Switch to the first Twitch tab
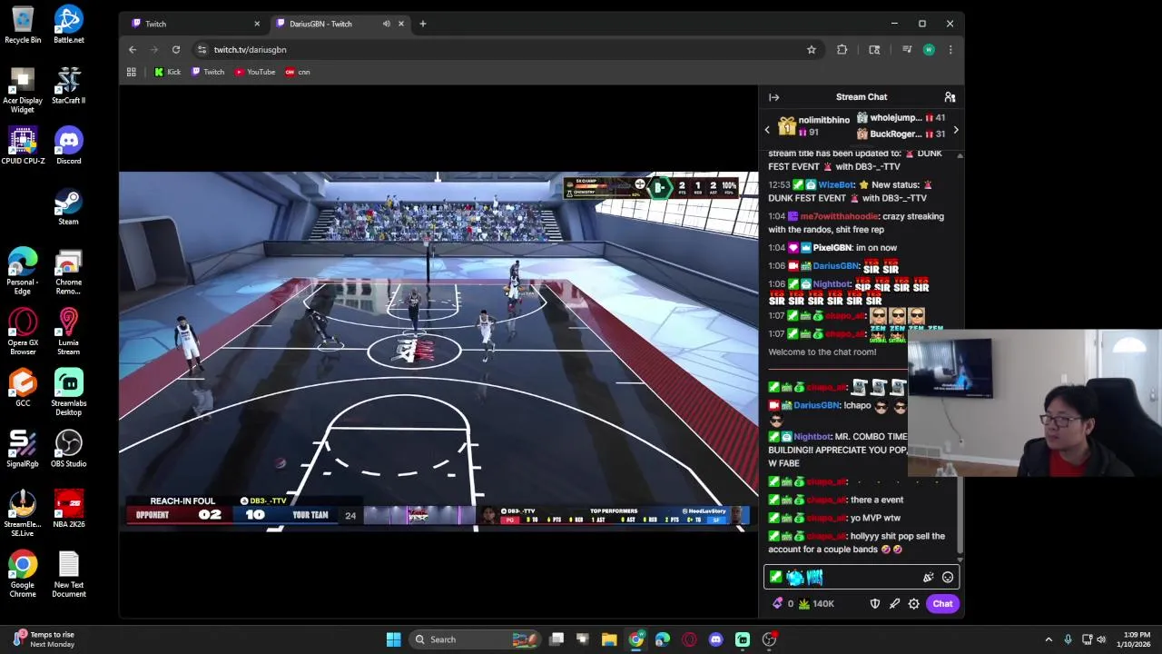 click(x=194, y=24)
